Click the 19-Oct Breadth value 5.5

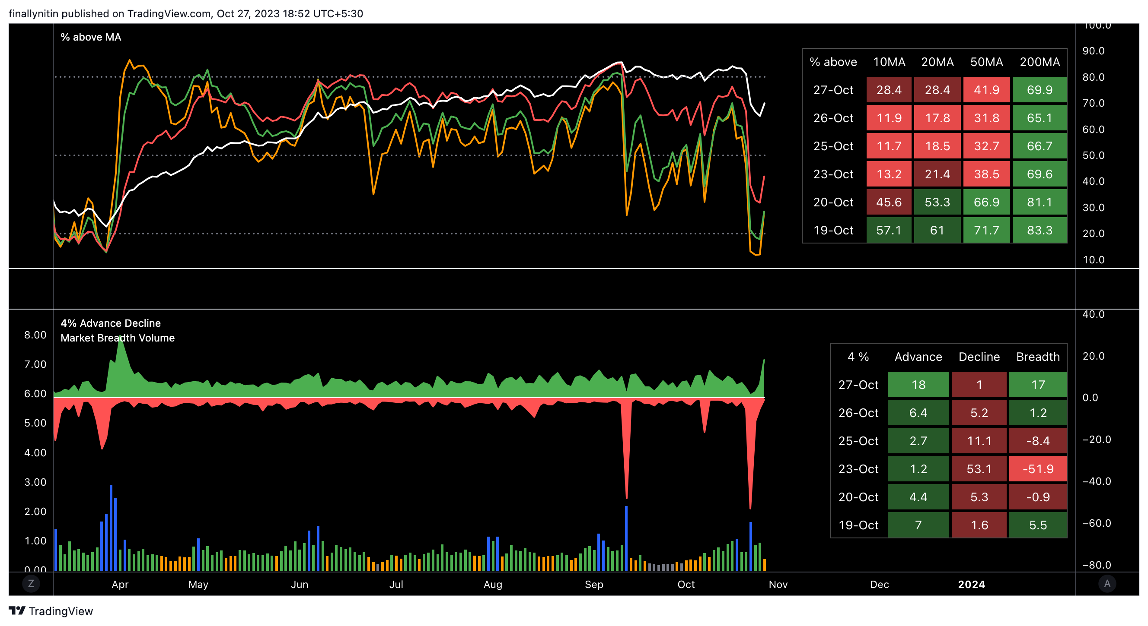tap(1038, 525)
